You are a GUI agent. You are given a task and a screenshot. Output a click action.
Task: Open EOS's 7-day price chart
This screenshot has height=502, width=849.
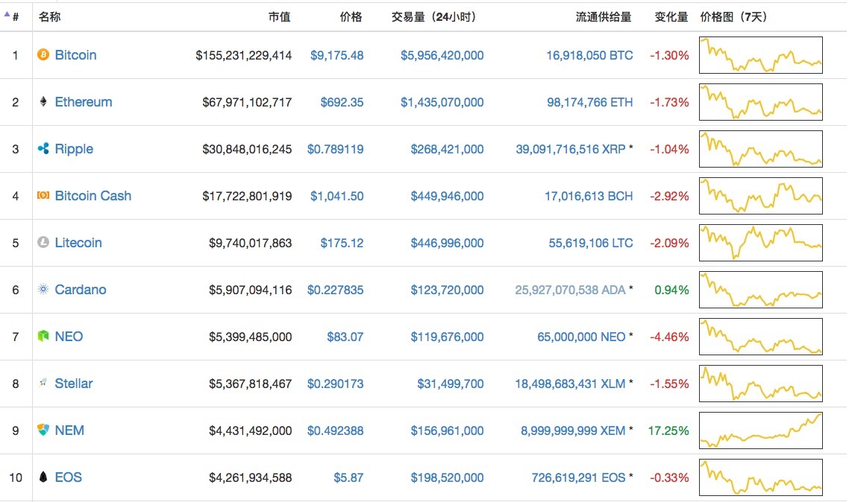(761, 477)
